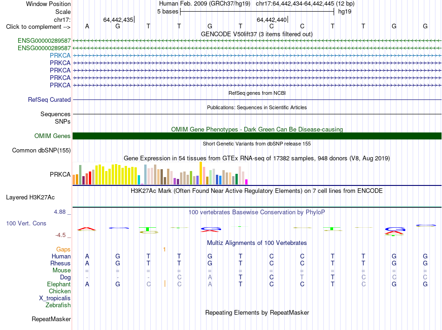Screen dimensions: 442x330
Task: Click the GENCODE V50lift37 track title
Action: [256, 34]
